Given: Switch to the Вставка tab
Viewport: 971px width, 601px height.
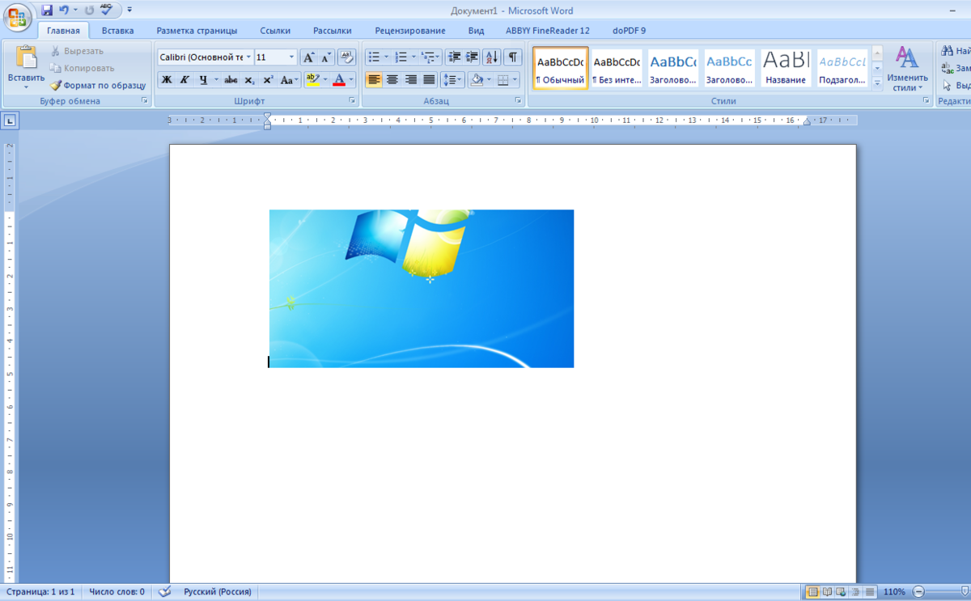Looking at the screenshot, I should pos(118,31).
